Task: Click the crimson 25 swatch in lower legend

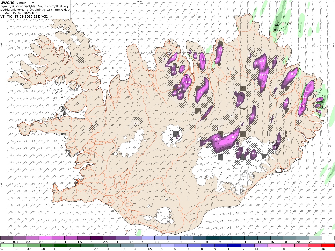Action: (315, 246)
